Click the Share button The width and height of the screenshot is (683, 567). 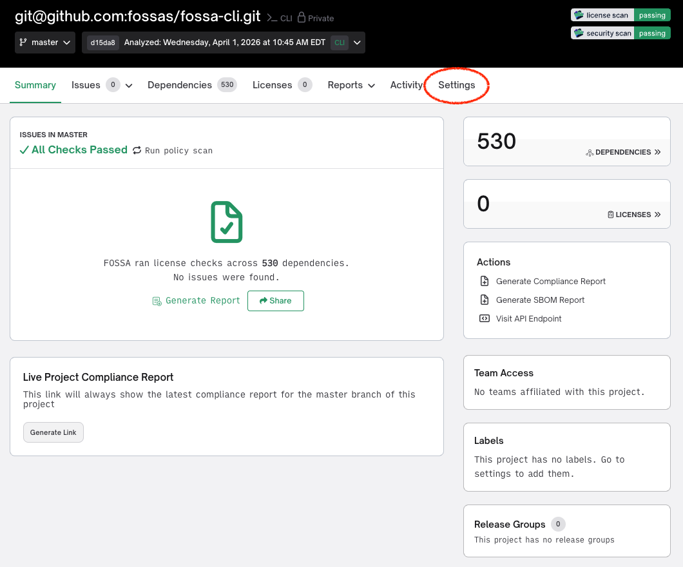point(276,301)
